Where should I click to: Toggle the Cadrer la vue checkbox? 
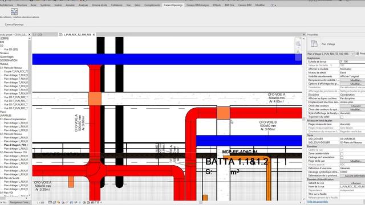click(342, 150)
